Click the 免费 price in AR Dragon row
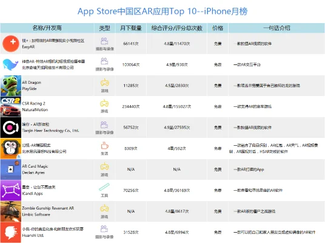325x243 pixels. (x=218, y=86)
